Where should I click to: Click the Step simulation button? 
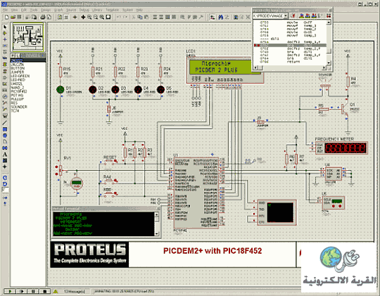[22, 291]
